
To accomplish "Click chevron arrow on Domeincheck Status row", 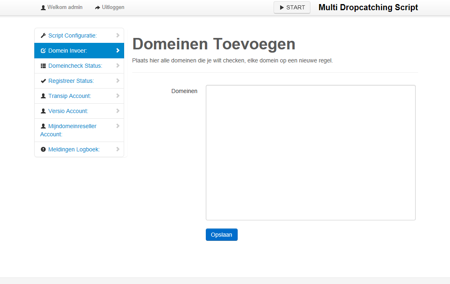I will tap(118, 66).
